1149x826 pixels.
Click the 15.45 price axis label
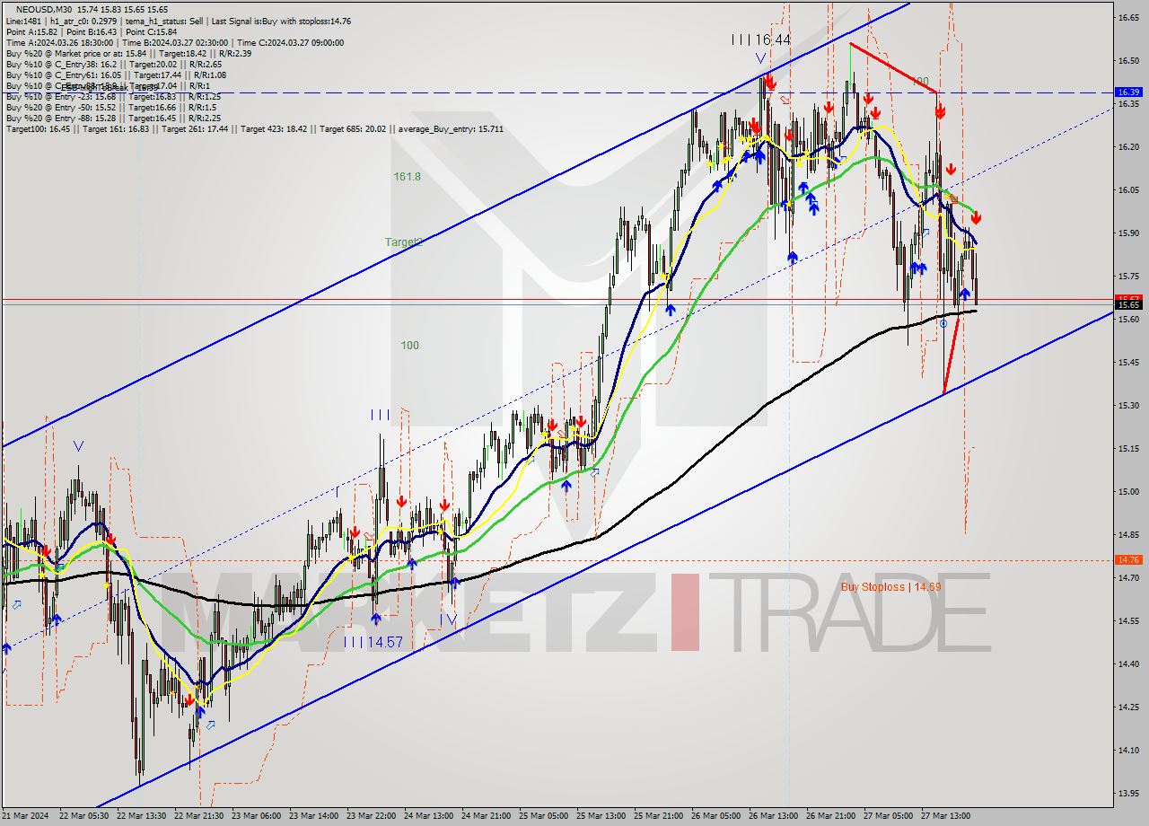1127,362
